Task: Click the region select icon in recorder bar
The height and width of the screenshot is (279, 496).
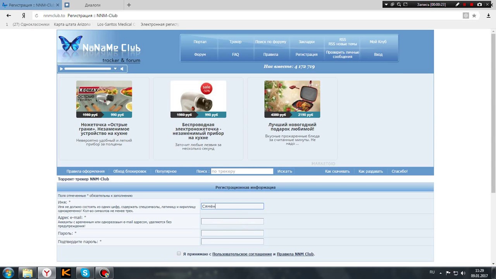Action: click(x=405, y=5)
